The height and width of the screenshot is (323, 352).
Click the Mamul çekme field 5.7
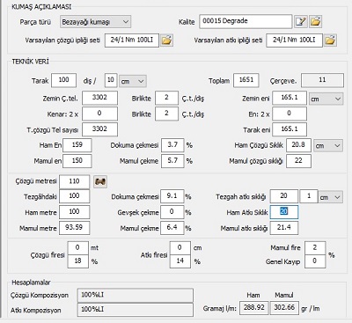click(x=172, y=161)
